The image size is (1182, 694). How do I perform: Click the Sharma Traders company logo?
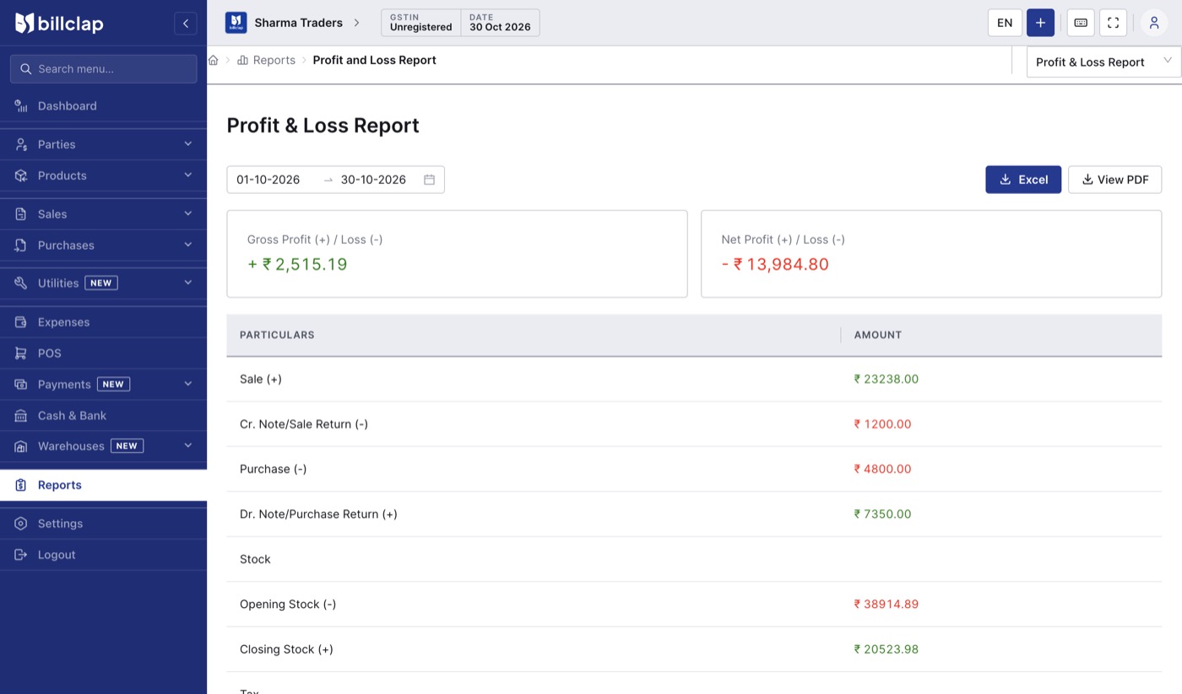(236, 23)
